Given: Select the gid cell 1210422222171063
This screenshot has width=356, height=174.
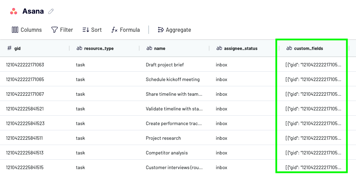Looking at the screenshot, I should (x=25, y=65).
